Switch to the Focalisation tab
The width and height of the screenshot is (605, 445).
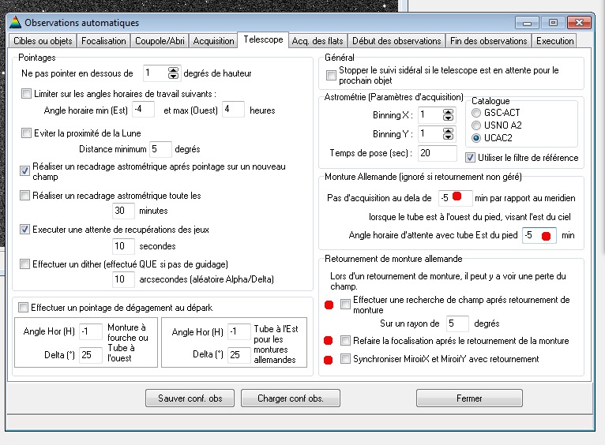103,41
